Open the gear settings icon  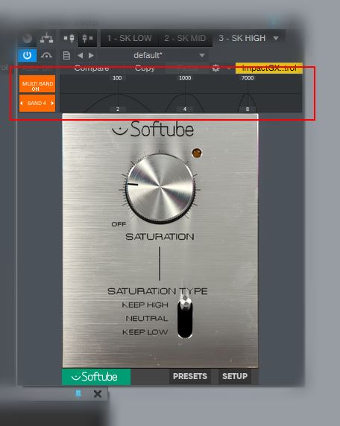coord(215,68)
